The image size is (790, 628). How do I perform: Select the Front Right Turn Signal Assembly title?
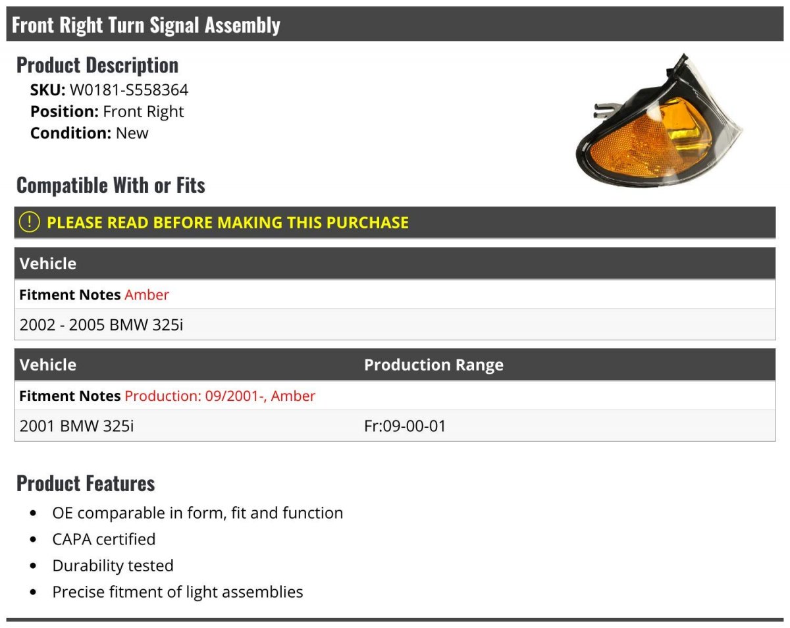pos(146,25)
